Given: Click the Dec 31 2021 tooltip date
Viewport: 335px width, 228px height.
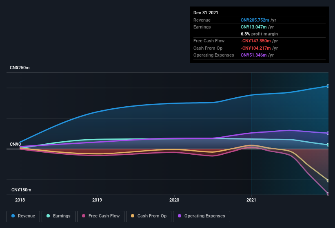Looking at the screenshot, I should tap(206, 13).
